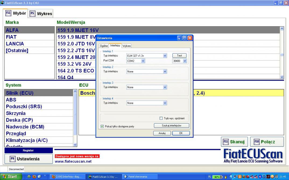Viewport: 289px width, 180px height.
Task: Open the Port COM dropdown (COM2)
Action: tap(143, 61)
